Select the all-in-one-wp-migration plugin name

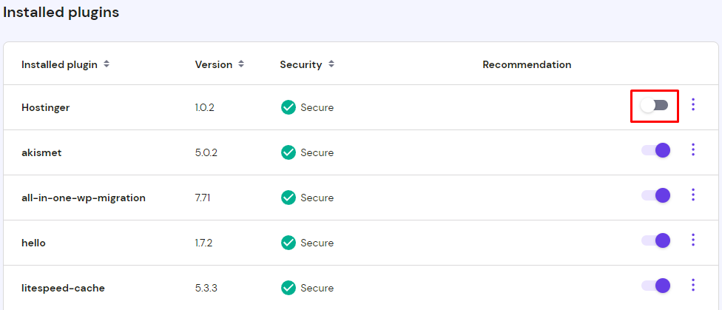[84, 198]
